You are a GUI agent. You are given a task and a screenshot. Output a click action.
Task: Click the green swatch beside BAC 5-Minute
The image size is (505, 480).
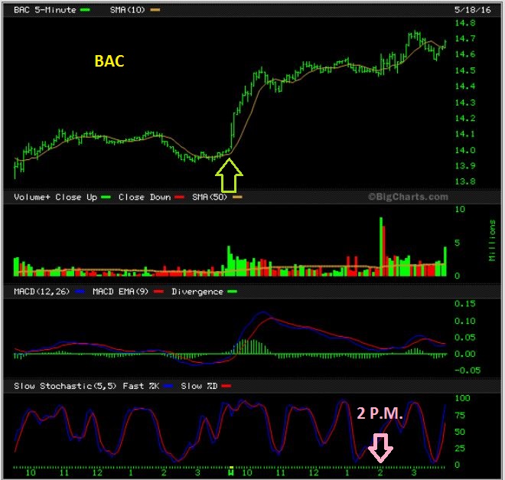85,10
